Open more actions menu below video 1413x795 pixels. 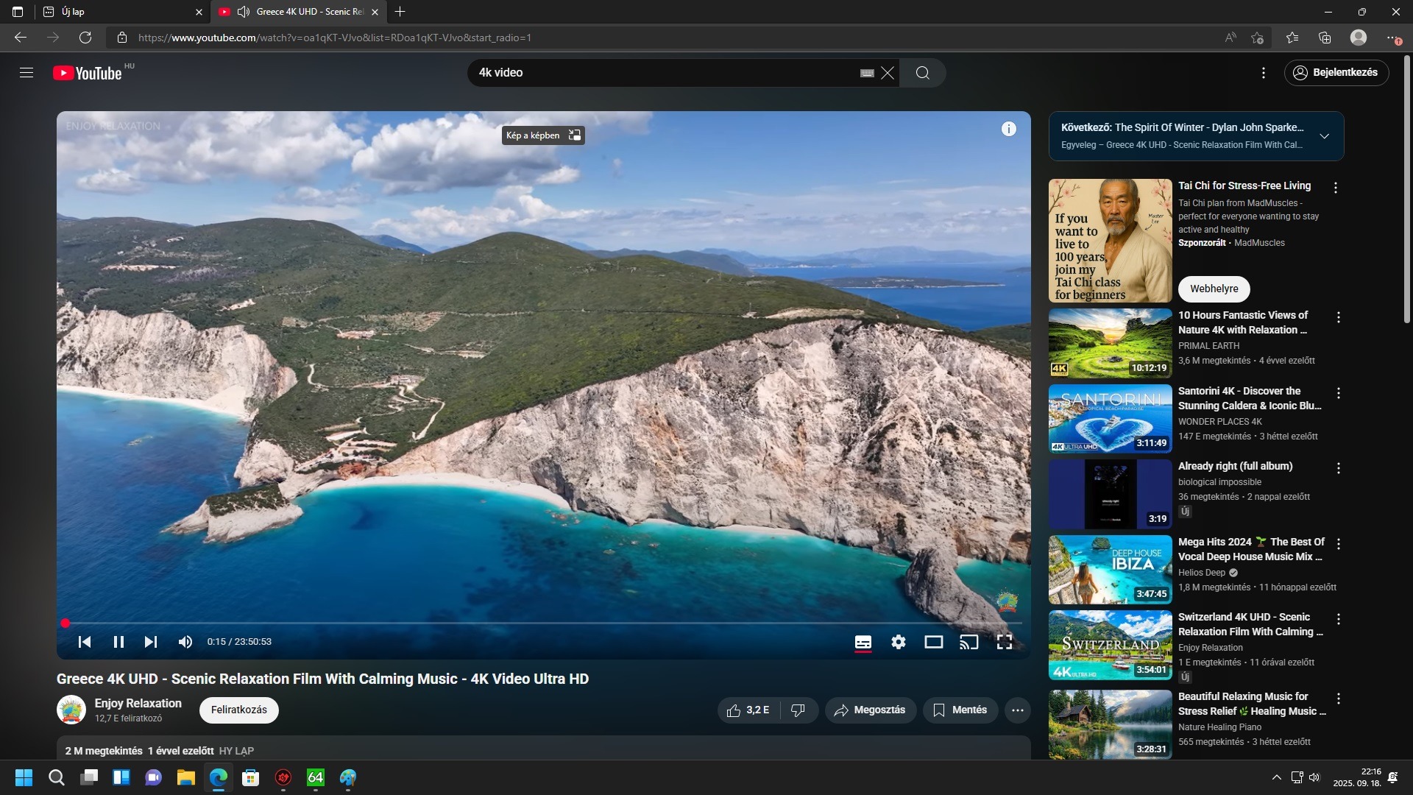(1017, 710)
